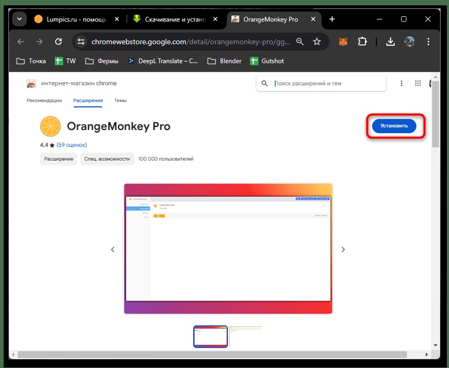Open the Blender bookmarks folder
The height and width of the screenshot is (368, 449).
pos(224,61)
